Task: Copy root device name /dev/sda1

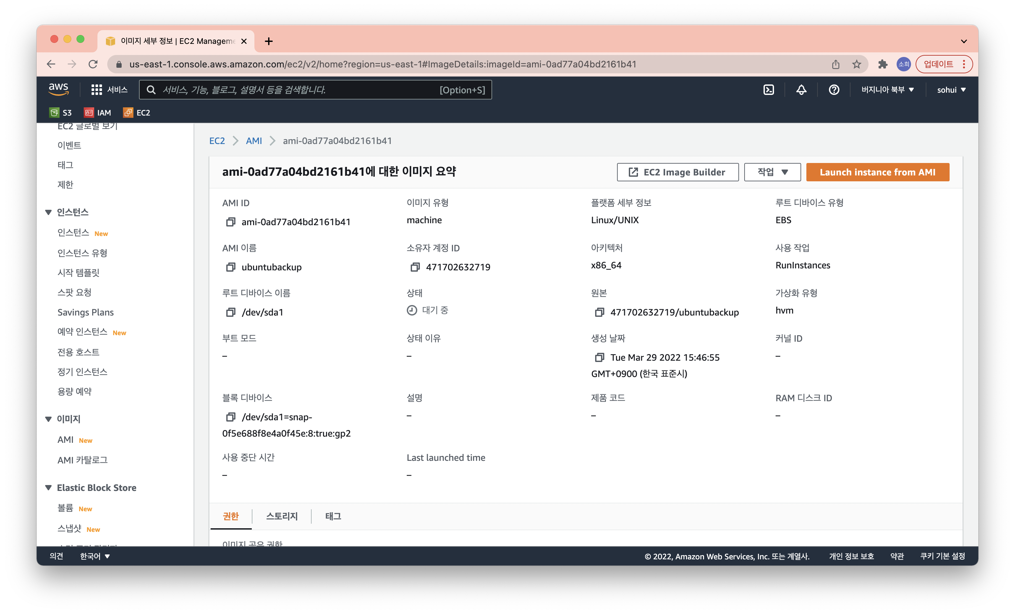Action: (x=231, y=312)
